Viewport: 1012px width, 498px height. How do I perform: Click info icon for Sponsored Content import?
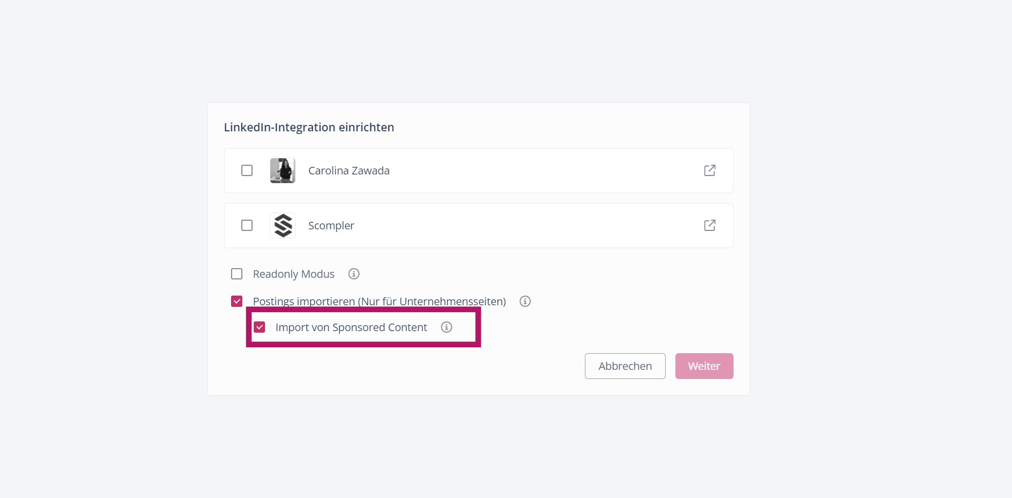click(x=446, y=327)
